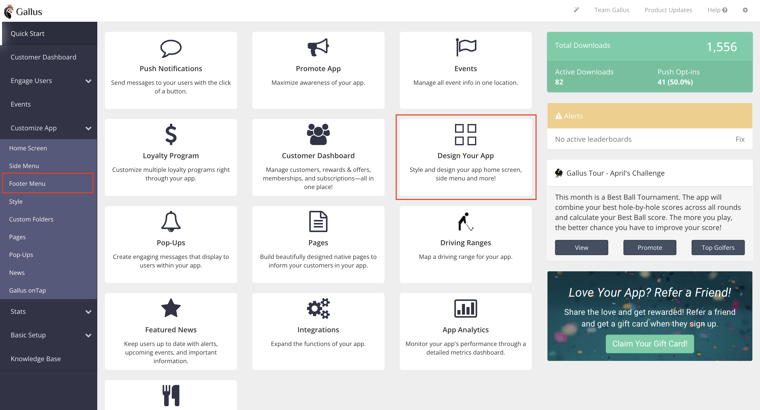Click the Design Your App grid icon
760x410 pixels.
(466, 134)
